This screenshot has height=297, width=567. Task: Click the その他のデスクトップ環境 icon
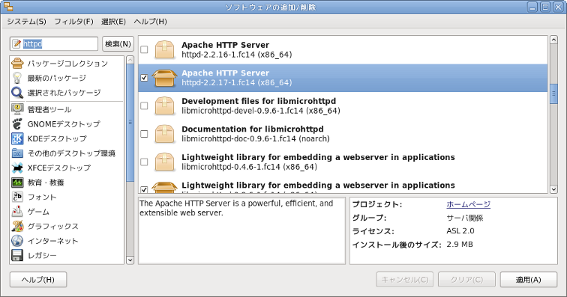pos(17,153)
